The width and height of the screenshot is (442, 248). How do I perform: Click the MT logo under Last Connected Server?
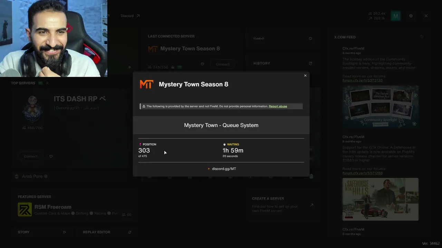click(x=153, y=49)
